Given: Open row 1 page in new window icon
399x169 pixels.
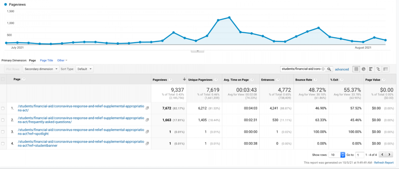Looking at the screenshot, I should tap(147, 108).
